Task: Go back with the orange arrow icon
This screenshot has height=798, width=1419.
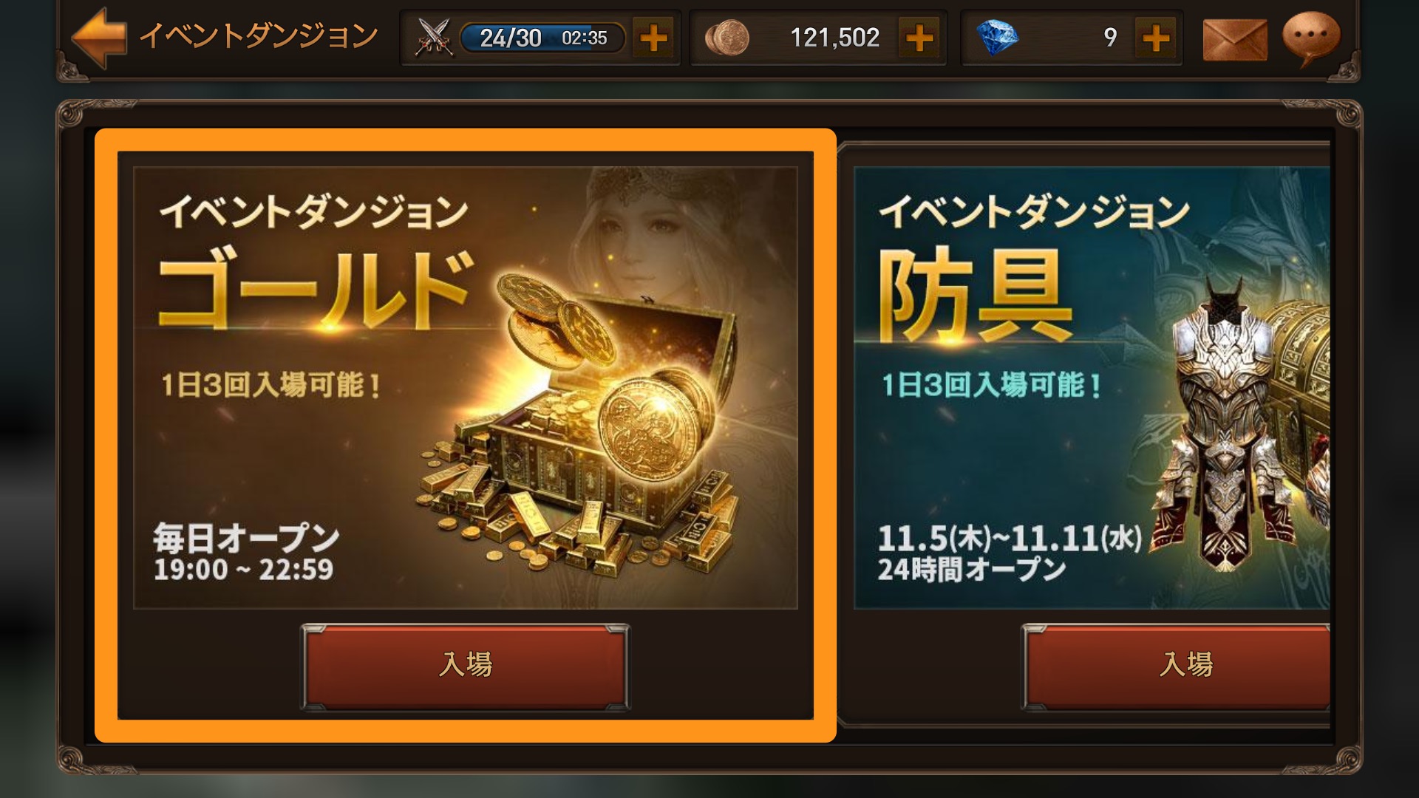Action: (99, 37)
